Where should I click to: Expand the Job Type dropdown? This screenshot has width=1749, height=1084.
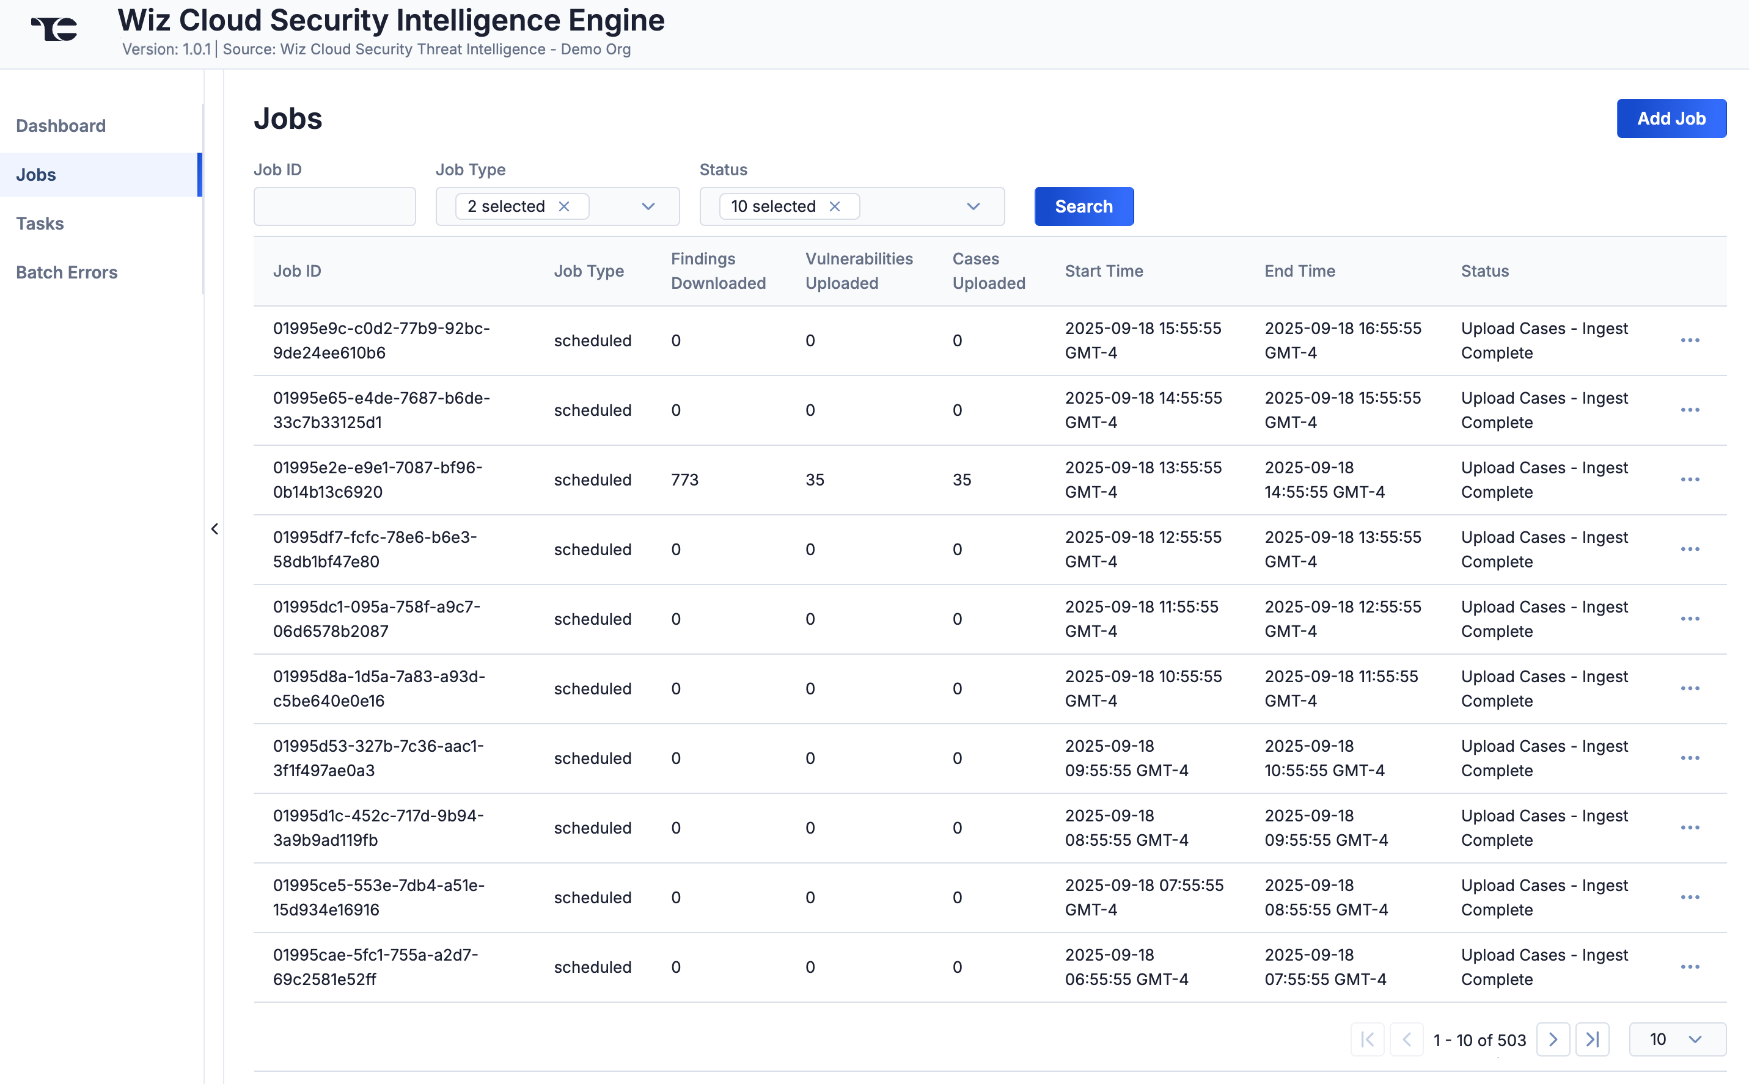click(x=648, y=206)
